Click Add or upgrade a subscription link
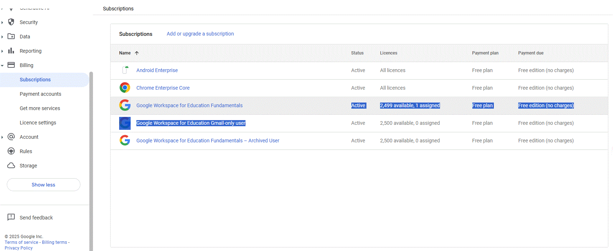This screenshot has width=613, height=251. tap(200, 34)
